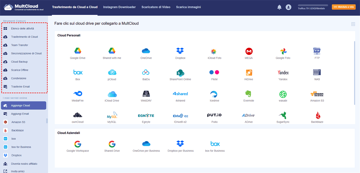This screenshot has width=360, height=173.
Task: Pick the pCloud icon
Action: click(x=112, y=73)
